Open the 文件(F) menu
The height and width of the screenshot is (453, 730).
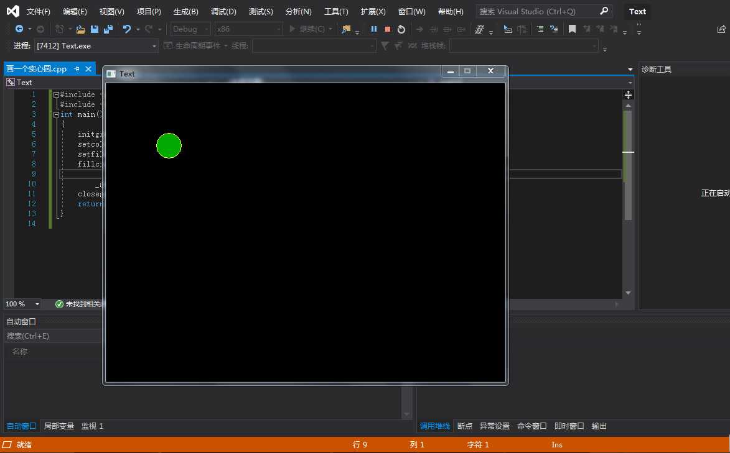[38, 12]
